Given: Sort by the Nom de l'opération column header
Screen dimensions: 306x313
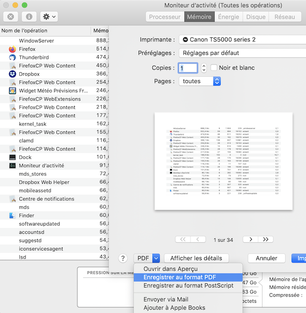Looking at the screenshot, I should 45,31.
